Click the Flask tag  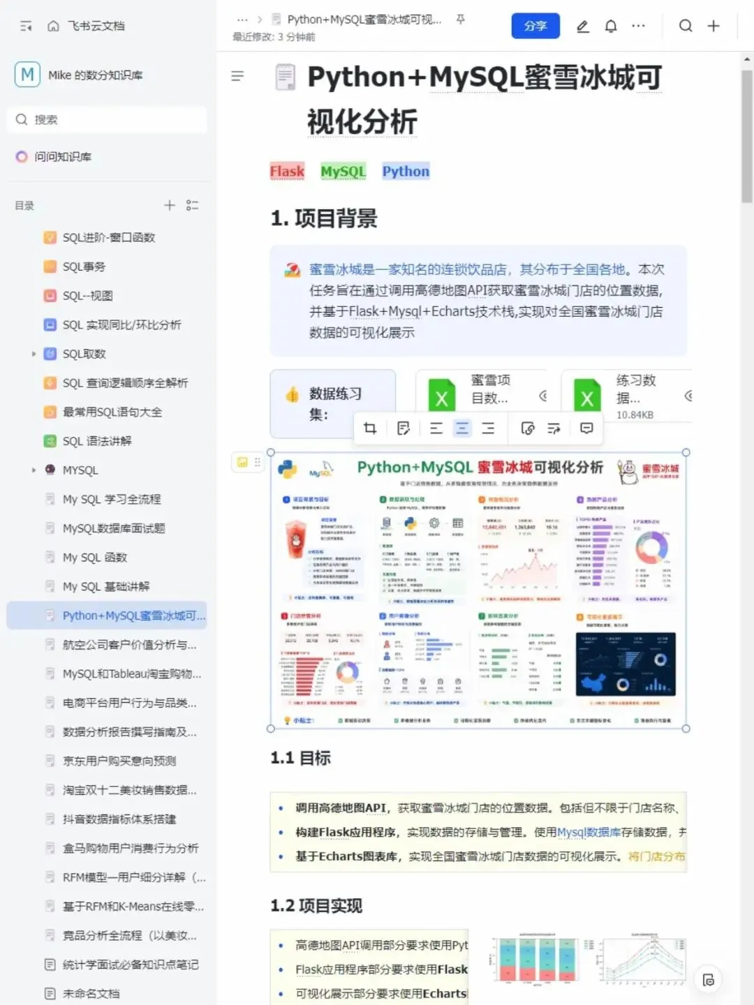[287, 172]
